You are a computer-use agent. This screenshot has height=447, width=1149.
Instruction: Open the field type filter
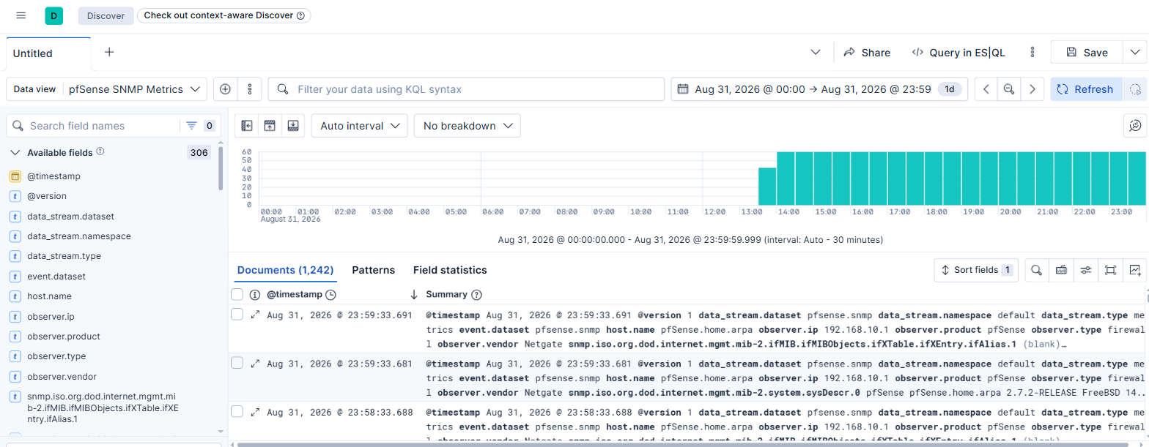(199, 126)
